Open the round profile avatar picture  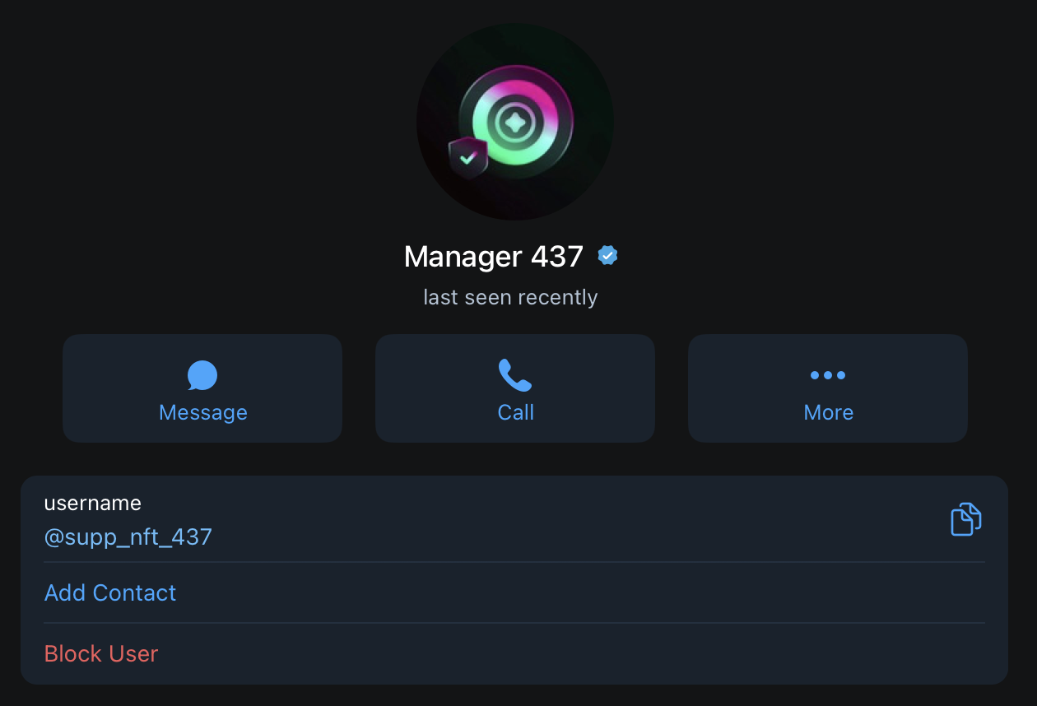[x=515, y=122]
